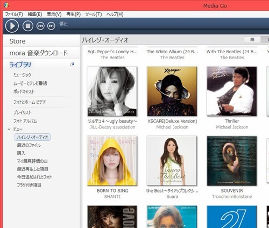Open ムービーとテレビ番組
The image size is (269, 228).
pyautogui.click(x=30, y=83)
